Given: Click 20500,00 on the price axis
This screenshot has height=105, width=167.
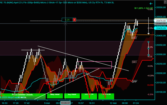Looking at the screenshot, I should tap(161, 17).
